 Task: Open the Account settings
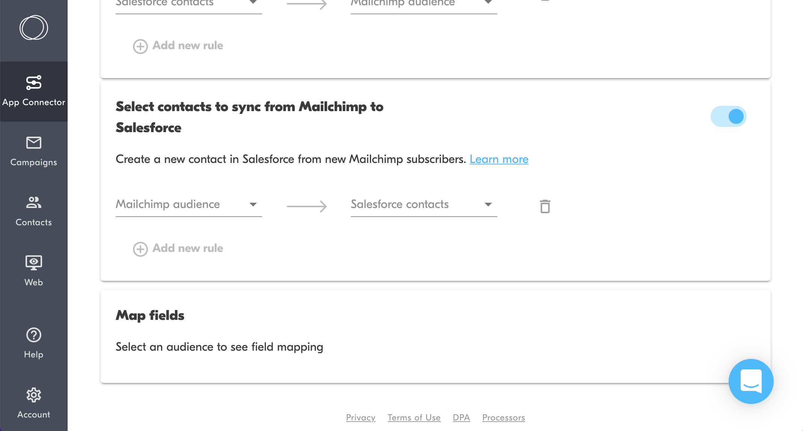point(34,402)
